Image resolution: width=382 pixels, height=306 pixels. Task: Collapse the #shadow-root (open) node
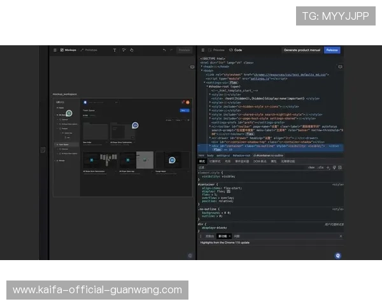click(208, 86)
